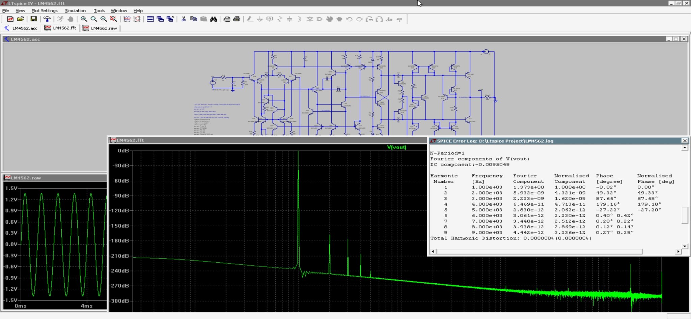Open the Plot Settings menu
The width and height of the screenshot is (691, 319).
44,10
